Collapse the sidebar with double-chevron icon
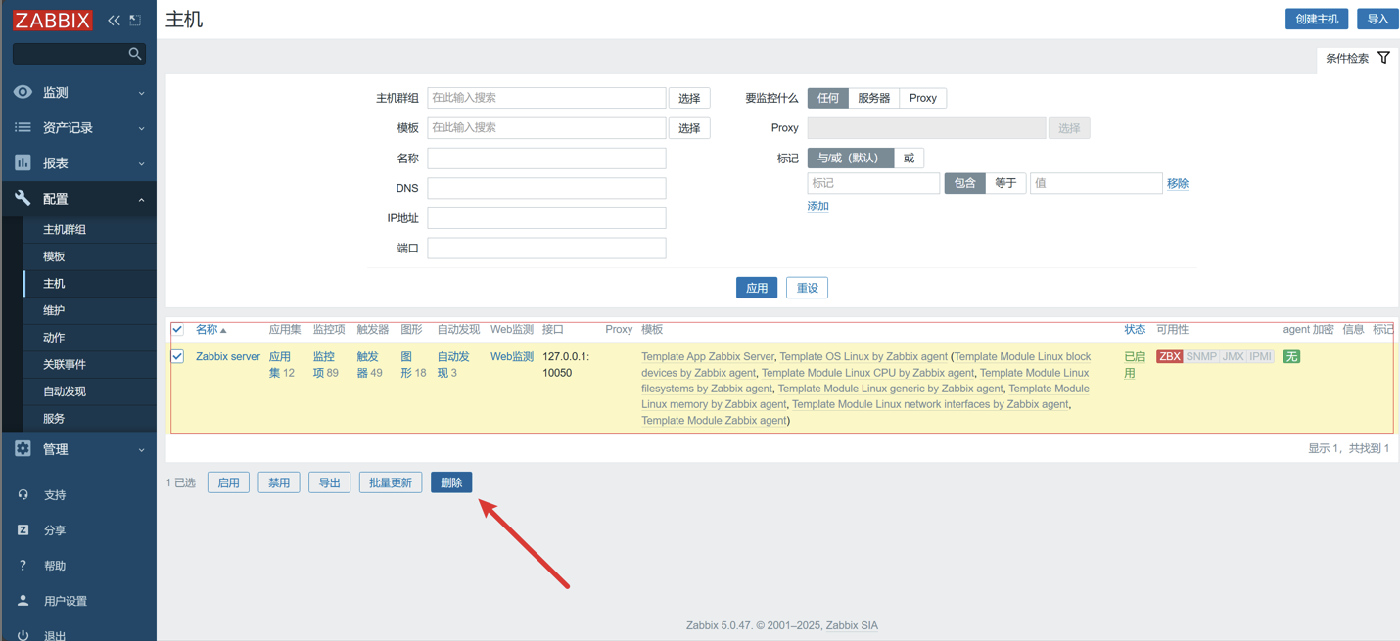1400x641 pixels. (x=114, y=20)
